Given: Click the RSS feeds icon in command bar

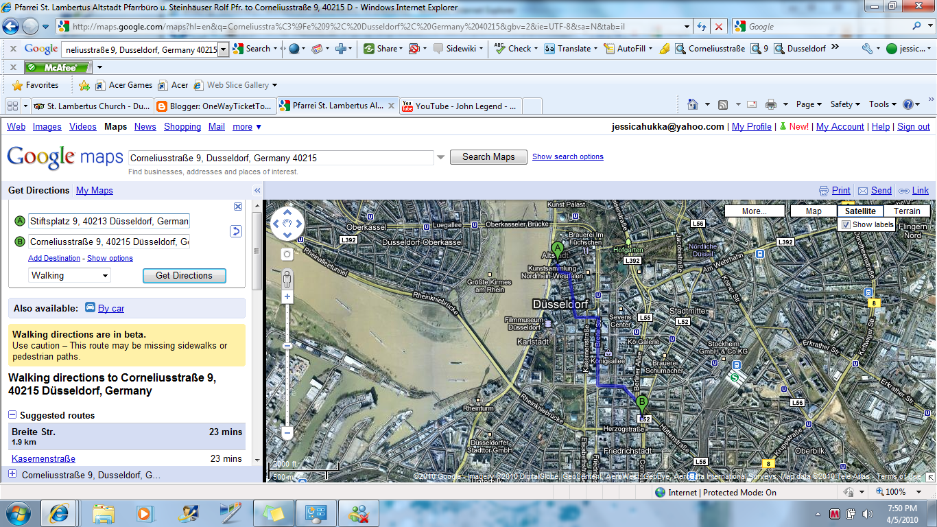Looking at the screenshot, I should coord(723,104).
